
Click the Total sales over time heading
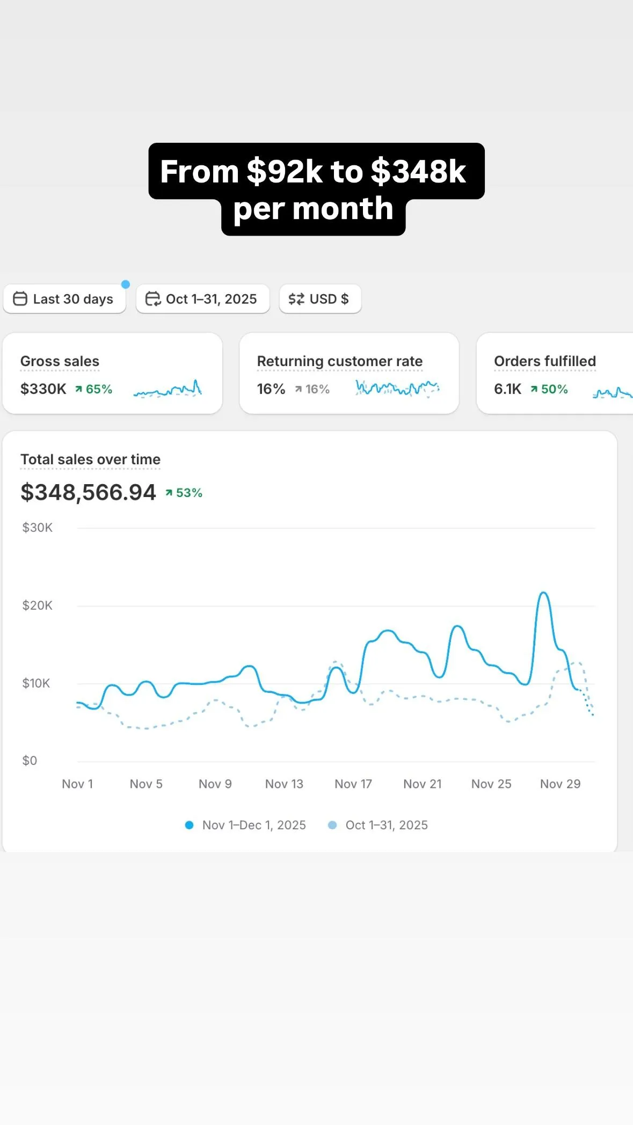tap(90, 459)
